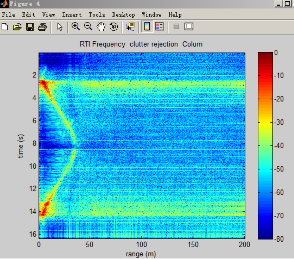Screen dimensions: 294x259
Task: Save the figure using the floppy disk icon
Action: point(30,27)
